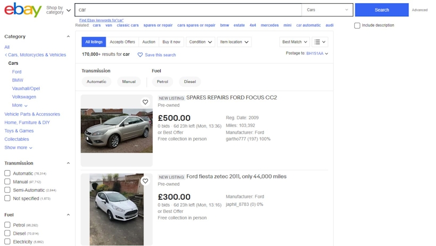The image size is (436, 246).
Task: Click heart icon beside Save this search
Action: pyautogui.click(x=140, y=55)
